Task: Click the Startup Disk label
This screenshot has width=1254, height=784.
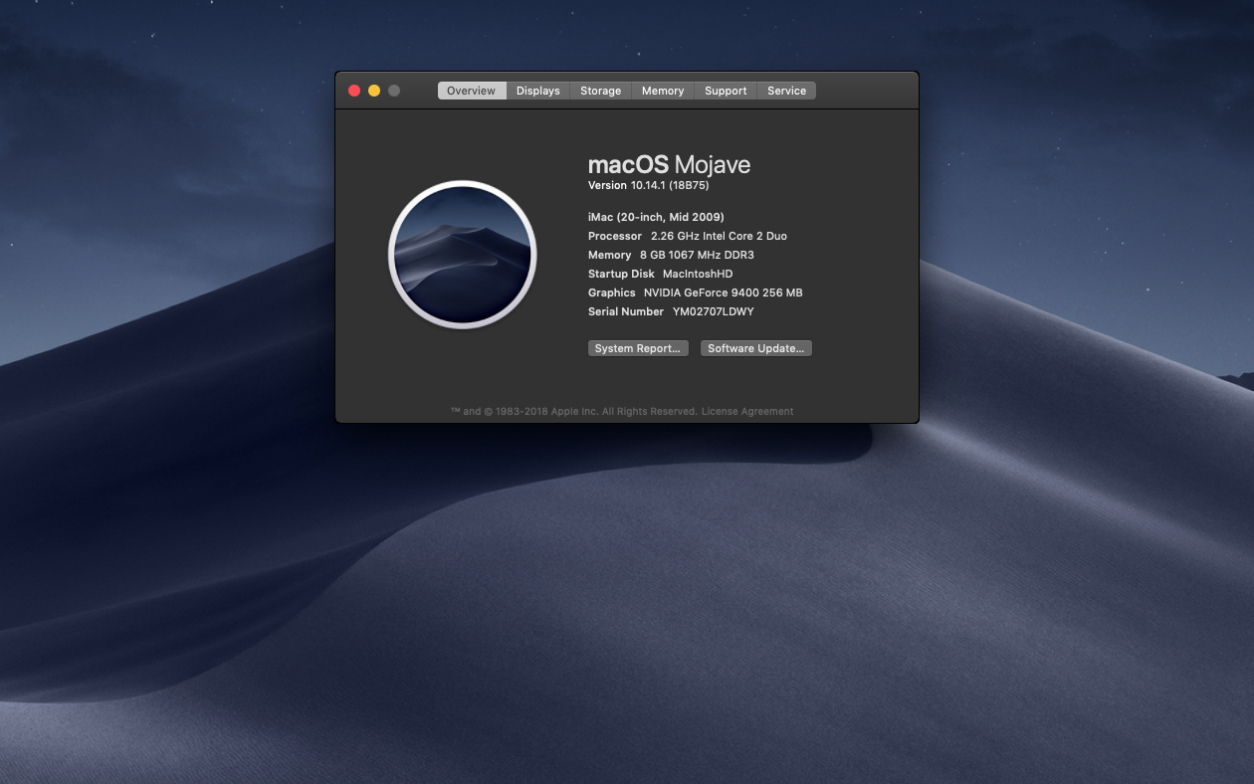Action: [621, 274]
